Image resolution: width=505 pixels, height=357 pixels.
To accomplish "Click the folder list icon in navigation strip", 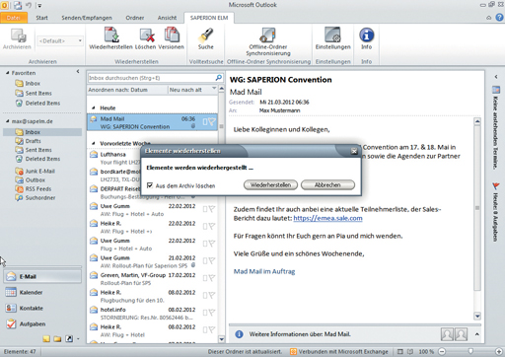I will 57,338.
